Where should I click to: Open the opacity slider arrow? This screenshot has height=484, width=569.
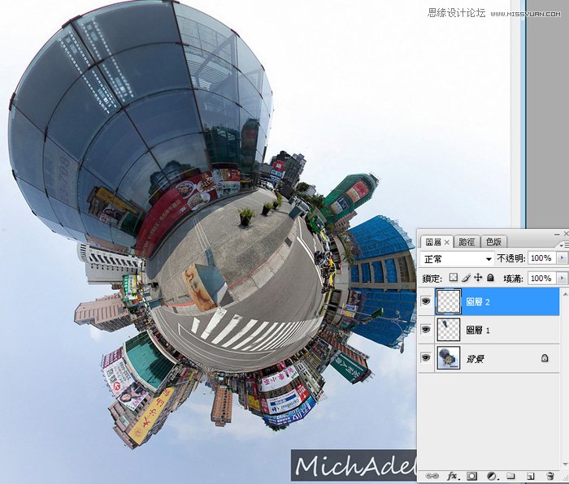[562, 258]
